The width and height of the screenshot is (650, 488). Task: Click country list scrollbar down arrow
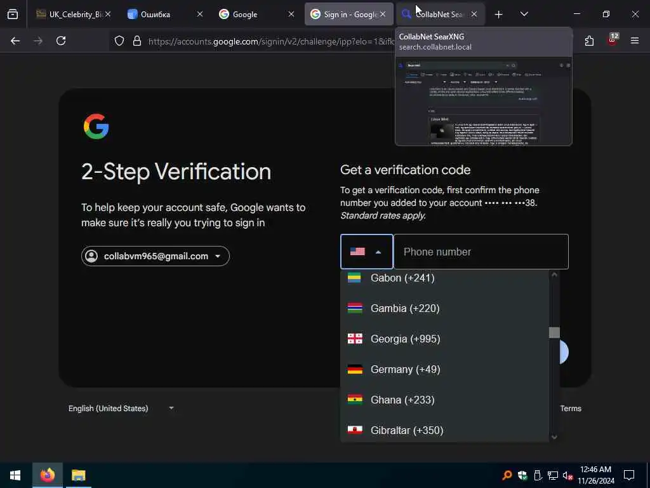click(x=554, y=437)
